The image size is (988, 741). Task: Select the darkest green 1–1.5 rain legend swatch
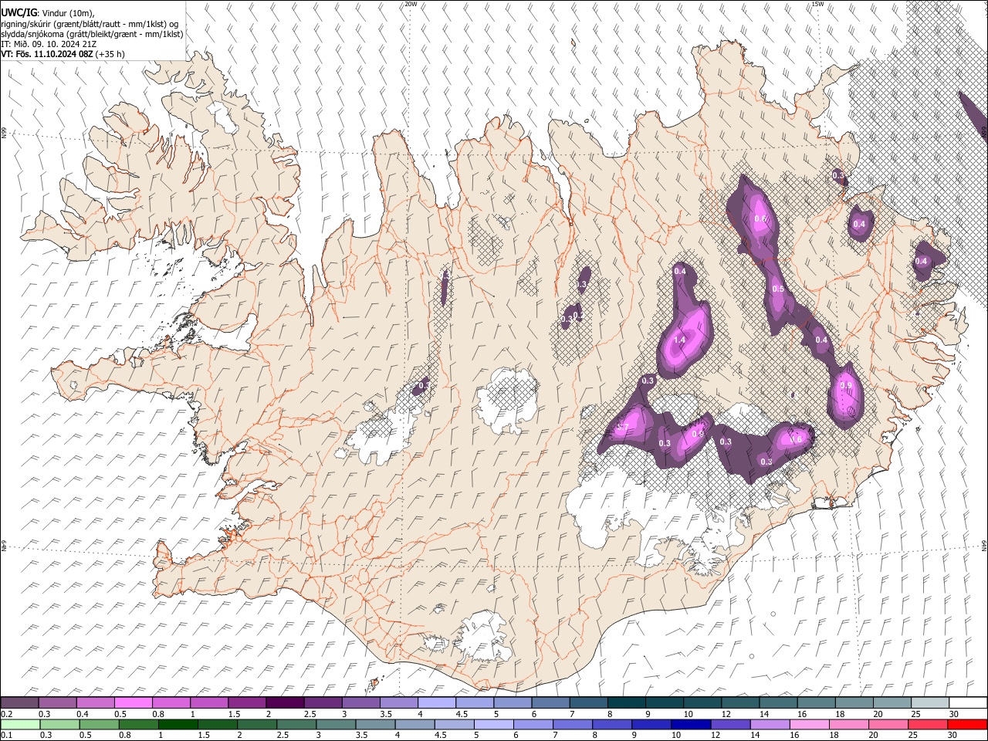point(178,724)
